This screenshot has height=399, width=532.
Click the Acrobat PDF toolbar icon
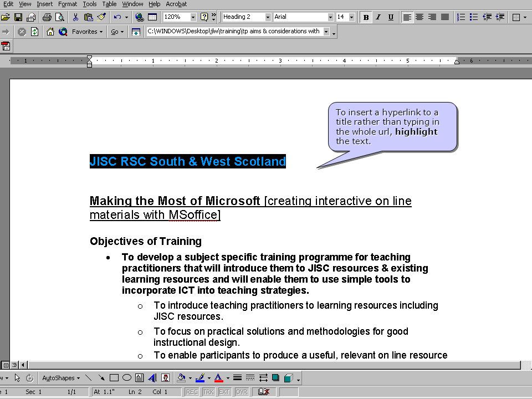click(6, 46)
